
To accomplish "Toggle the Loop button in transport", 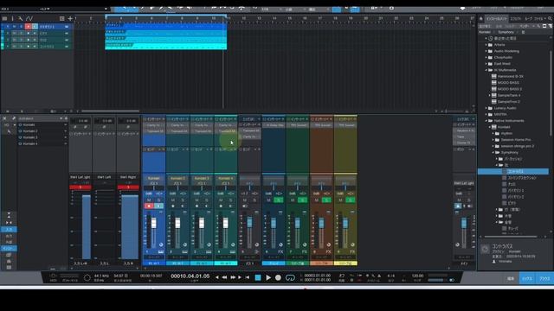I will coord(290,278).
